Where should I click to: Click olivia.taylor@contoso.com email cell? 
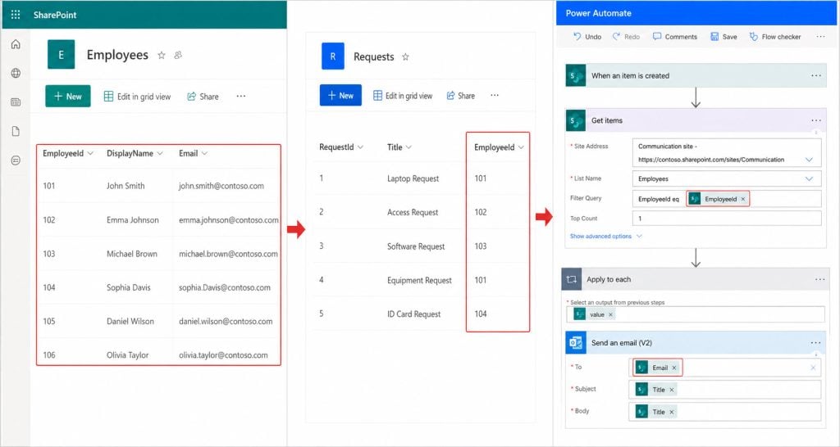[x=223, y=355]
